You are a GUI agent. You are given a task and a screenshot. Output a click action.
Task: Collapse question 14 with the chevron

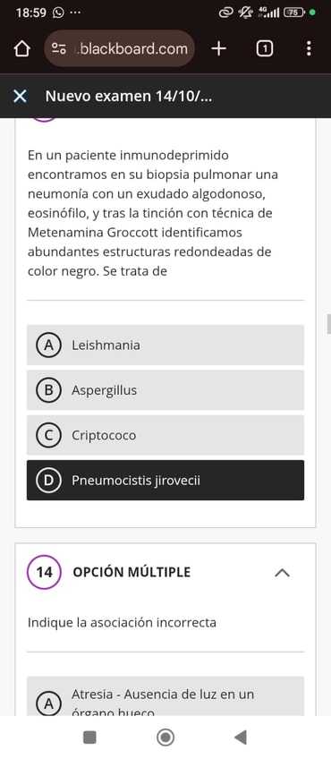282,573
